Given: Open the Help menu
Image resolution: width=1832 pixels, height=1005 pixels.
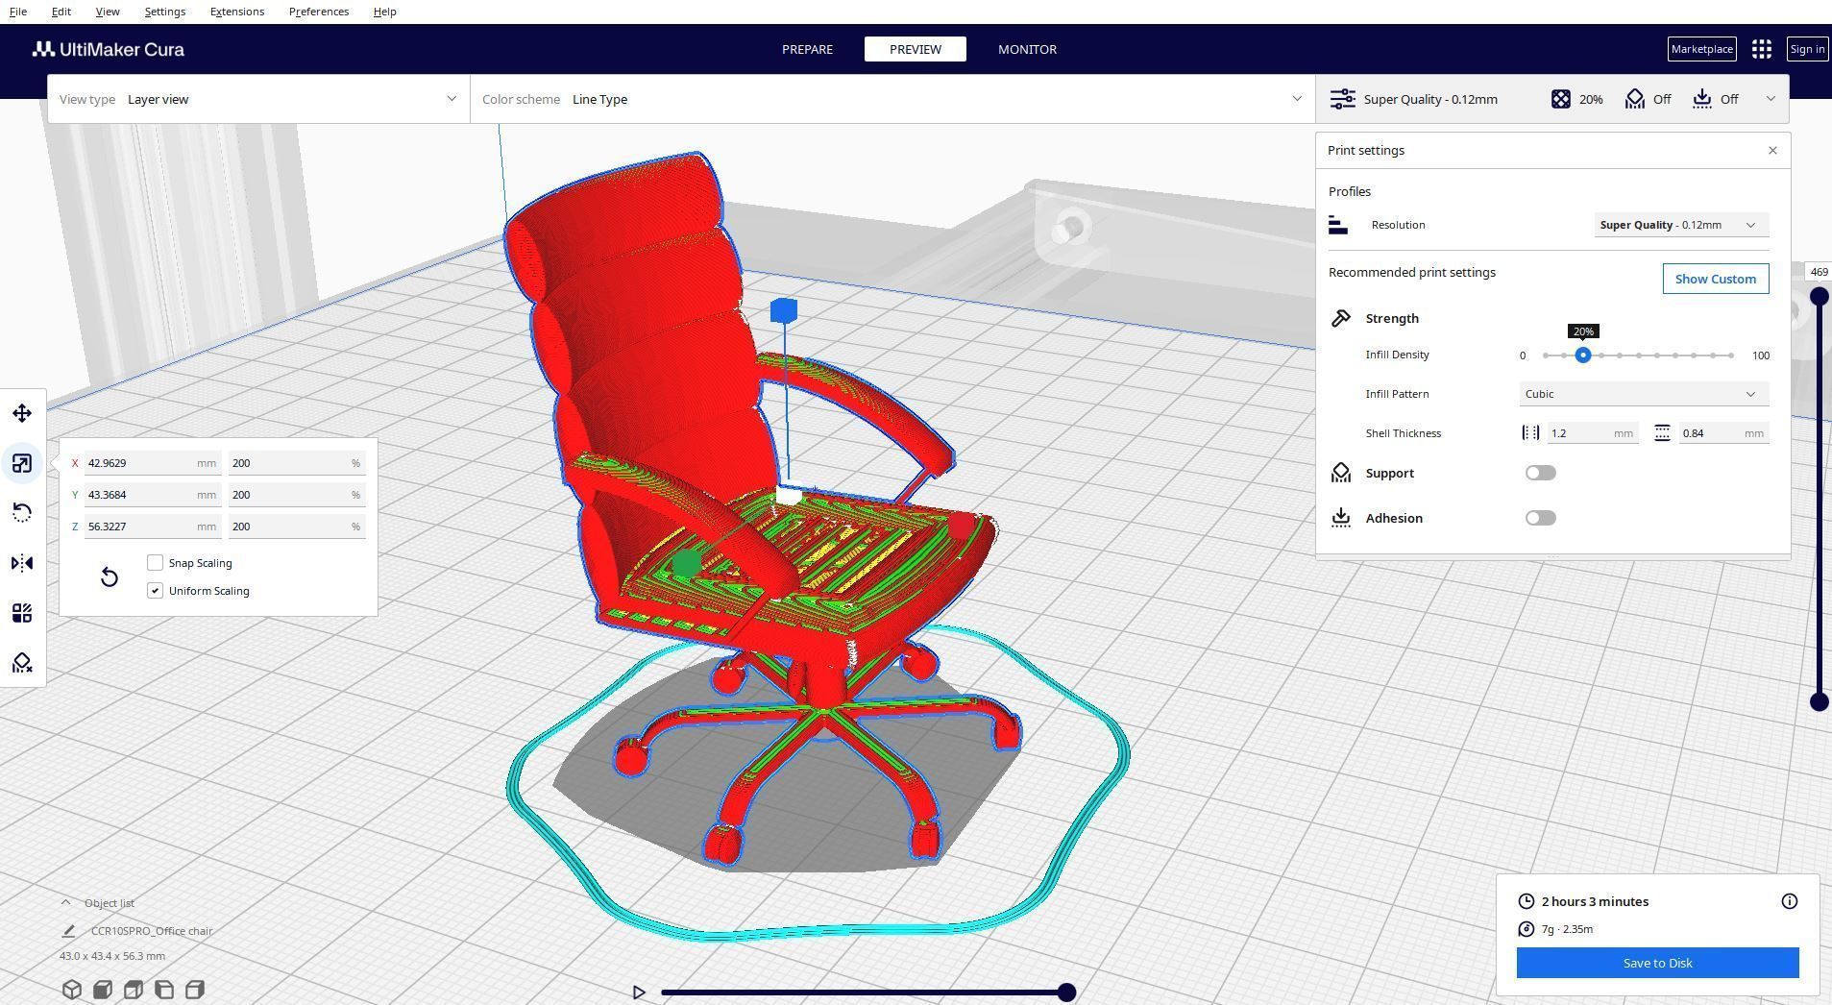Looking at the screenshot, I should point(385,12).
